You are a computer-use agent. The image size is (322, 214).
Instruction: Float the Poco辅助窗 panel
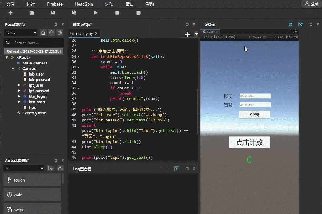pos(56,24)
